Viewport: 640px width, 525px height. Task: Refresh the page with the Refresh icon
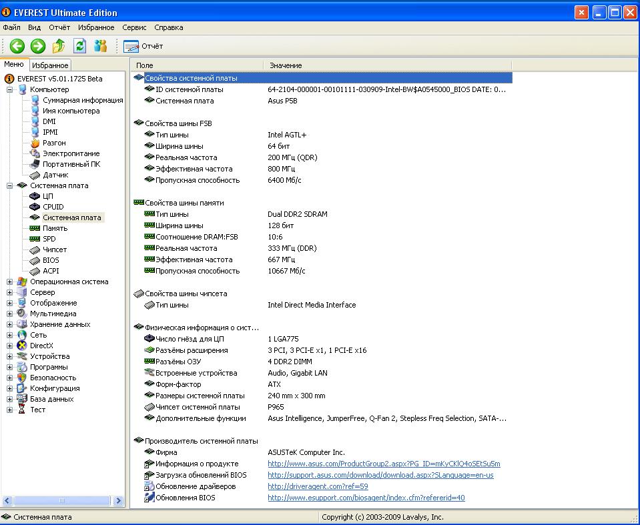point(79,46)
